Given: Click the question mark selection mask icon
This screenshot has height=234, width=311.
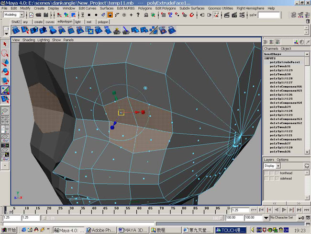Looking at the screenshot, I should click(x=138, y=15).
